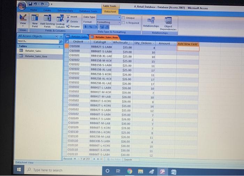Open Wholesale column filter arrow

(x=132, y=43)
